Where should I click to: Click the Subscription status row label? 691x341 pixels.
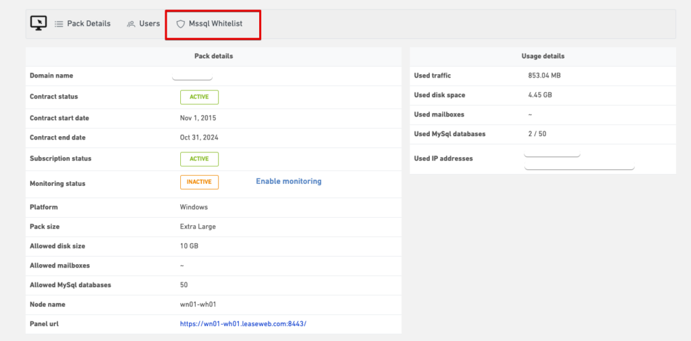[x=60, y=158]
